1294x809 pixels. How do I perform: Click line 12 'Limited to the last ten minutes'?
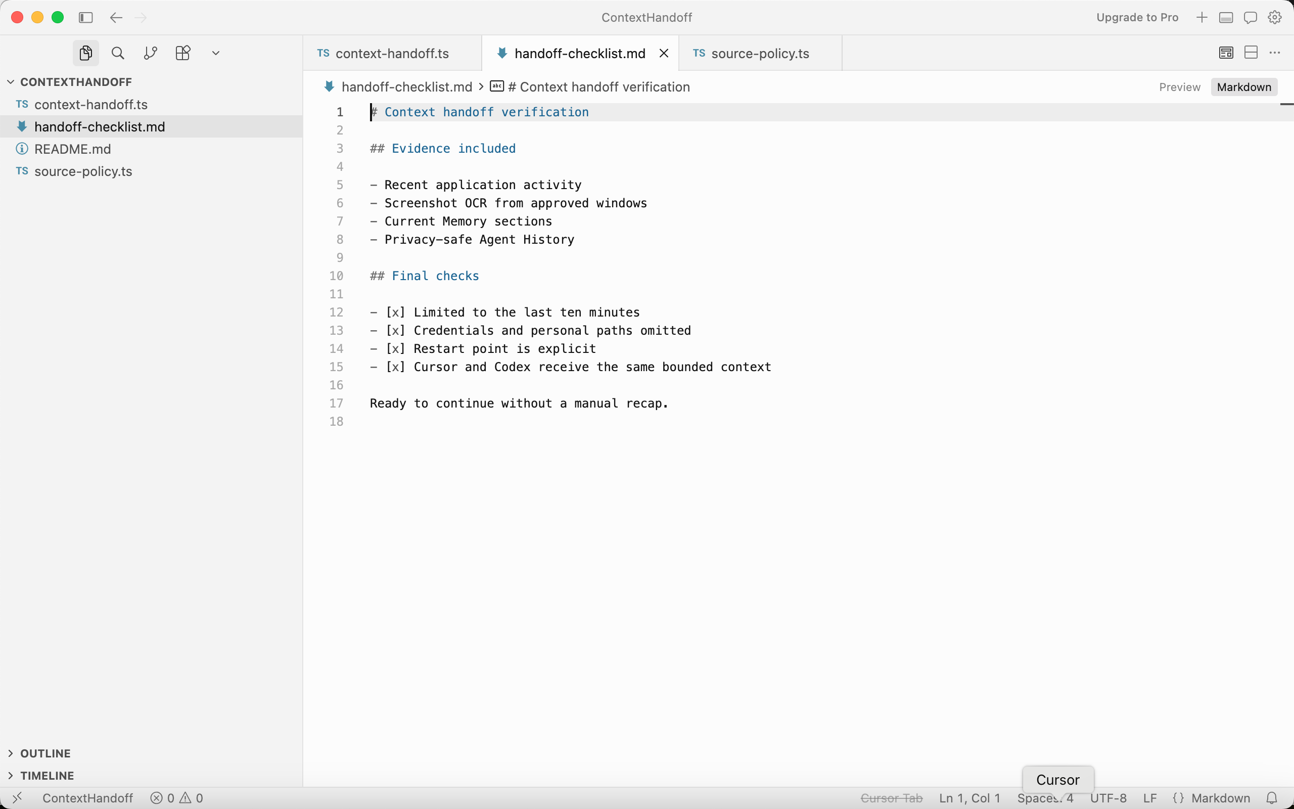[x=526, y=312]
